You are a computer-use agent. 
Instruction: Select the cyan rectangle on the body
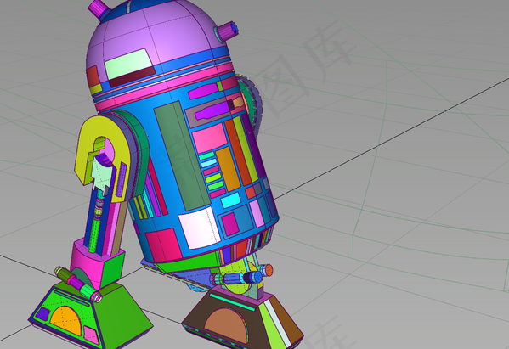[231, 200]
